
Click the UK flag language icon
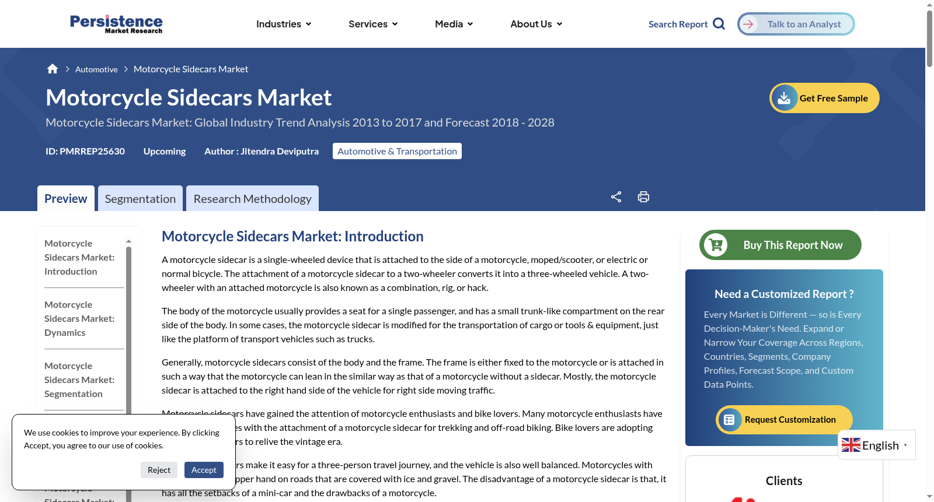[x=851, y=445]
